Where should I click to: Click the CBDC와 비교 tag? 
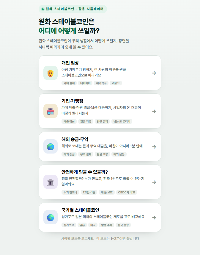pyautogui.click(x=127, y=192)
